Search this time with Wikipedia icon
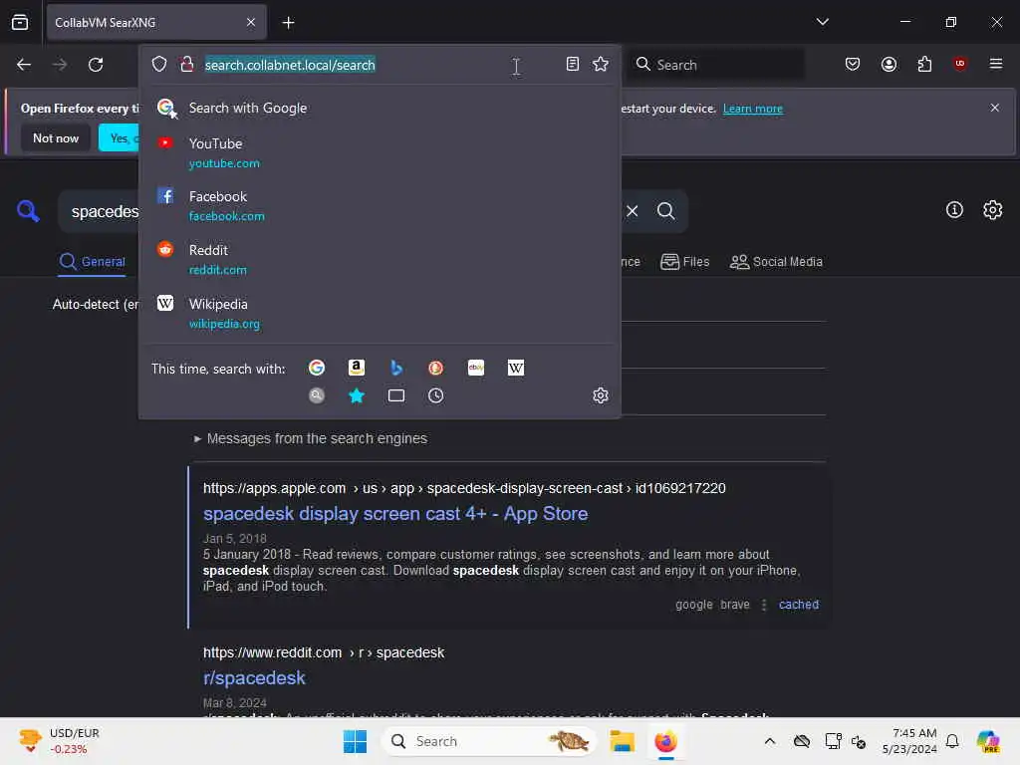The width and height of the screenshot is (1020, 765). pos(516,369)
